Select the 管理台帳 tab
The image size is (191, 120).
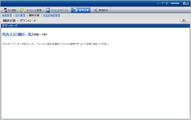point(81,10)
